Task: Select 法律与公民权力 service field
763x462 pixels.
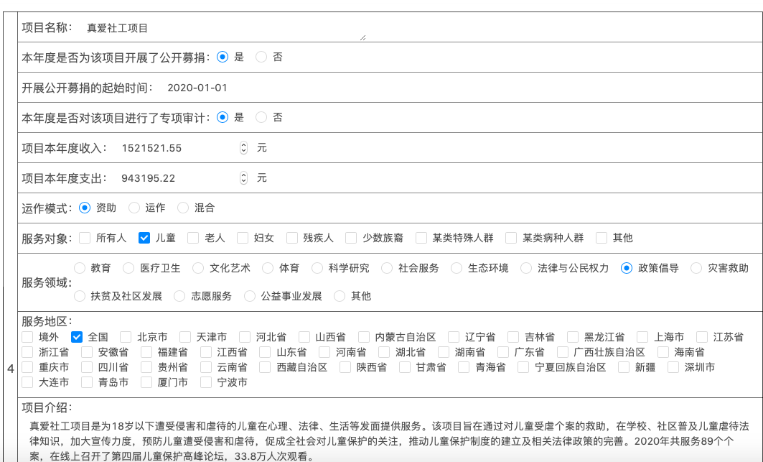Action: tap(526, 268)
